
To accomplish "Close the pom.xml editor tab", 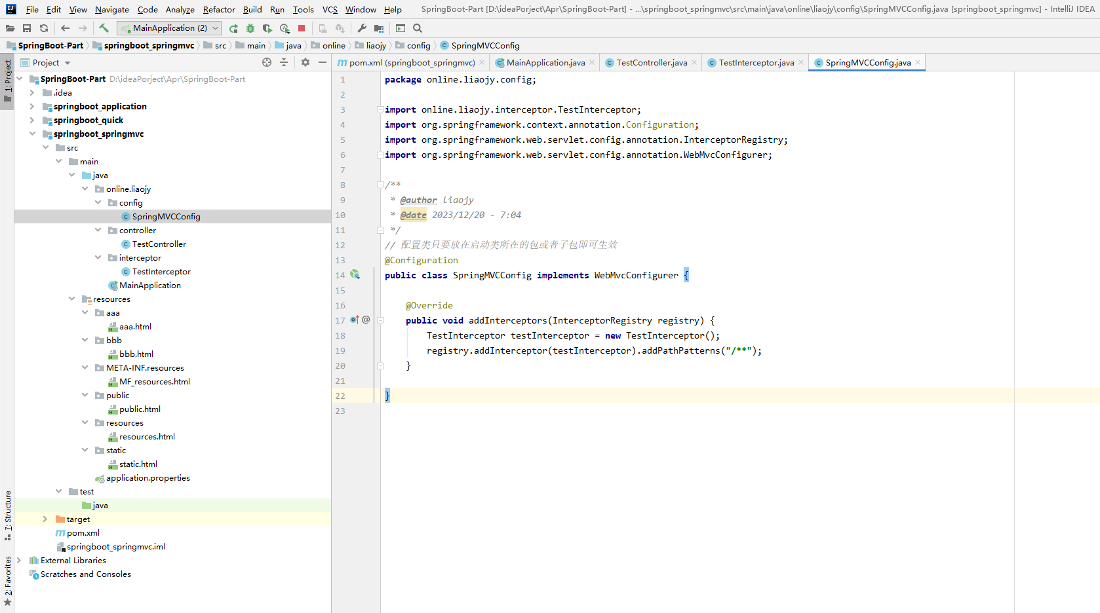I will tap(482, 62).
